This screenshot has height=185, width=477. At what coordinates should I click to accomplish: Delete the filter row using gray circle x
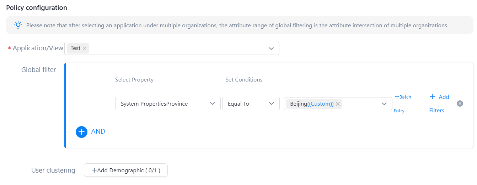[x=460, y=103]
